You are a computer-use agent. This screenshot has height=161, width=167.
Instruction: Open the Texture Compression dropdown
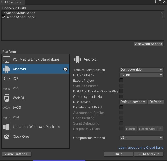[x=141, y=70]
